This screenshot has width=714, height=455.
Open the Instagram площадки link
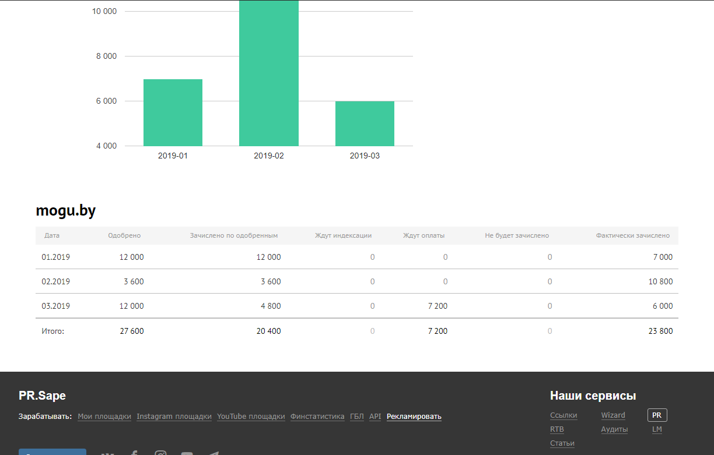click(174, 417)
